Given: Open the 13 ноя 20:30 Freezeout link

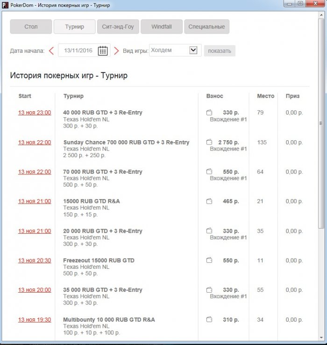Looking at the screenshot, I should 35,260.
